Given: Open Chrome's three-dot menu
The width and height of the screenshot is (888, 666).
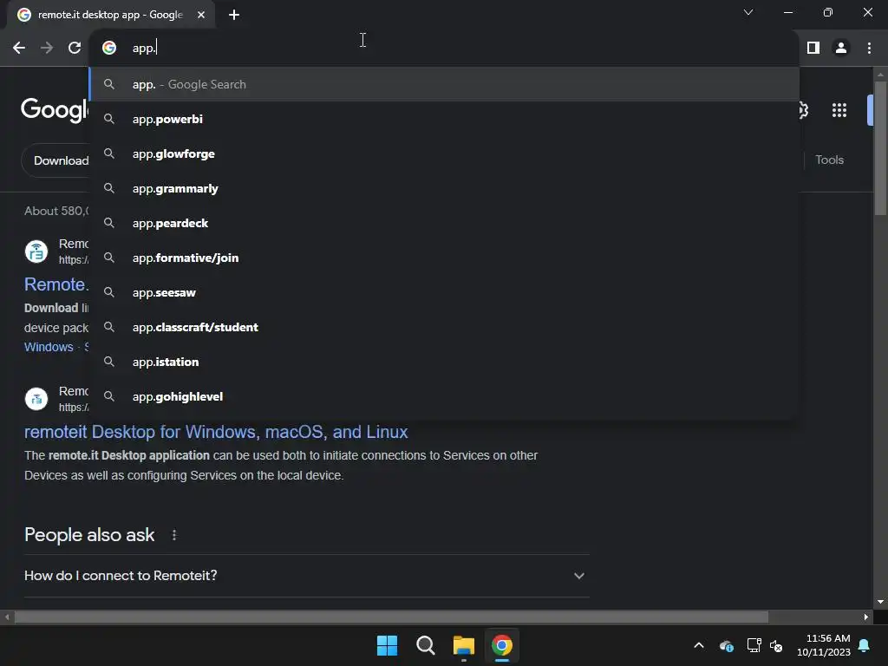Looking at the screenshot, I should 869,49.
